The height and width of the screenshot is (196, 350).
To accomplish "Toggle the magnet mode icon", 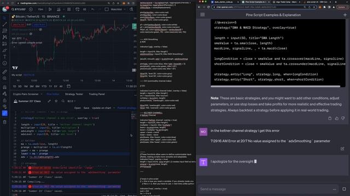I will point(5,87).
